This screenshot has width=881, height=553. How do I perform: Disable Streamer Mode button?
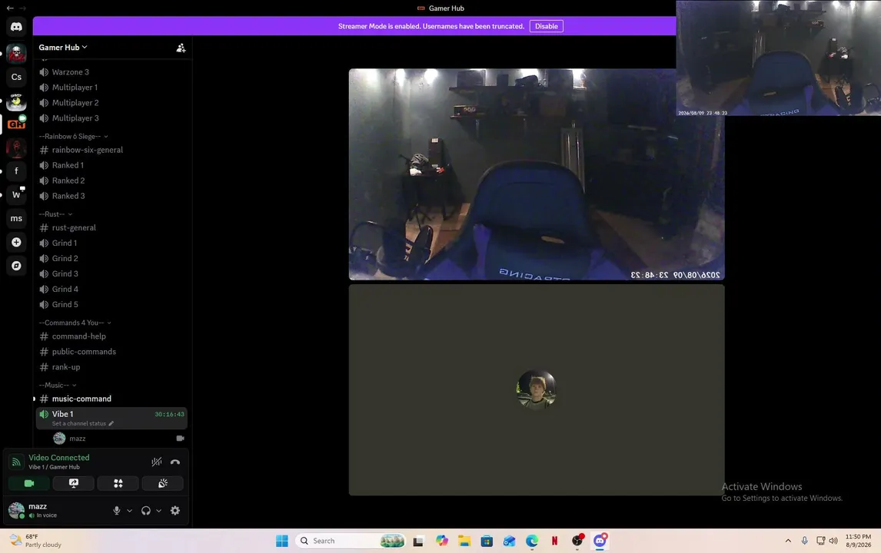point(546,26)
